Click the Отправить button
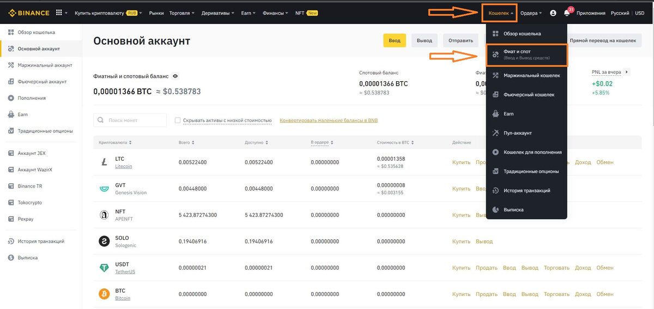The width and height of the screenshot is (654, 309). [461, 40]
